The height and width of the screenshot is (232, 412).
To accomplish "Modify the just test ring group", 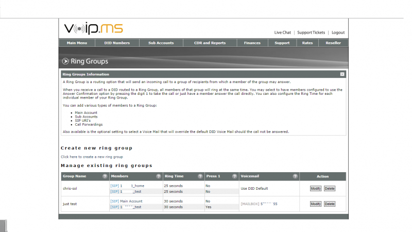I will click(316, 204).
